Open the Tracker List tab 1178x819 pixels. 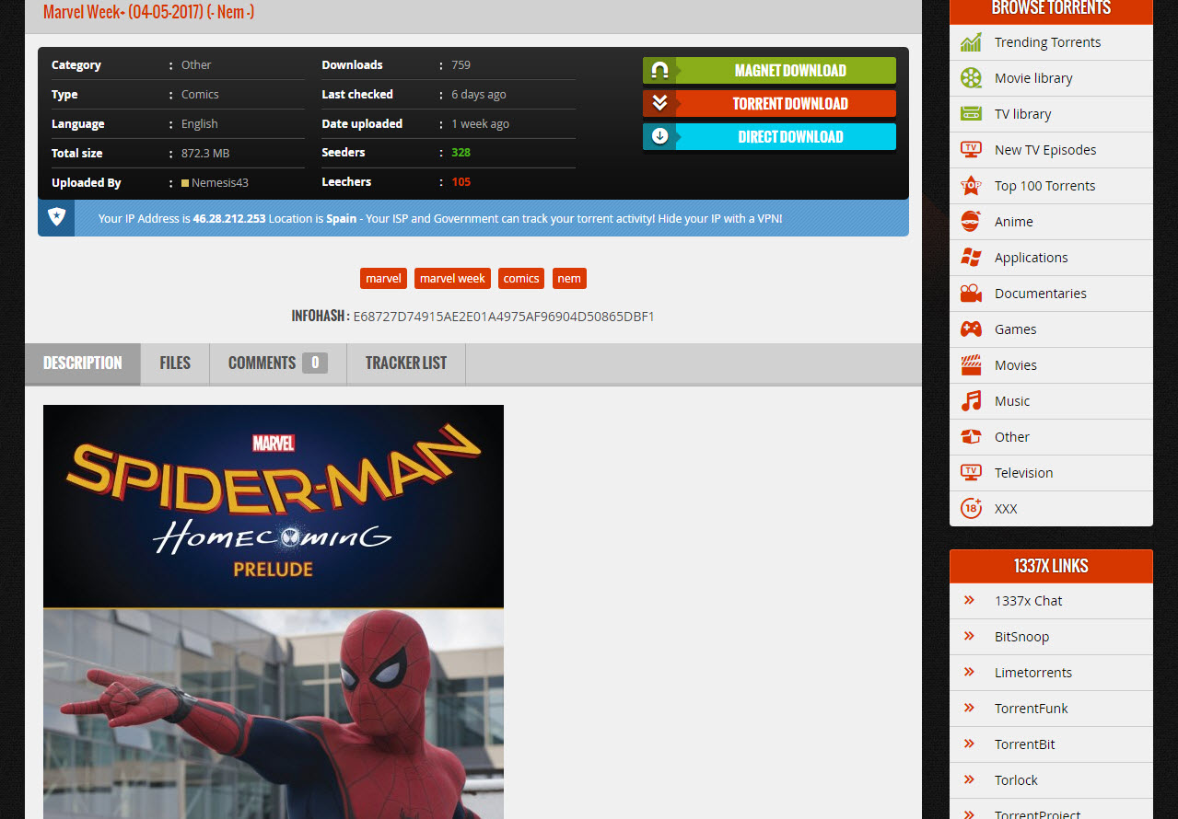405,363
